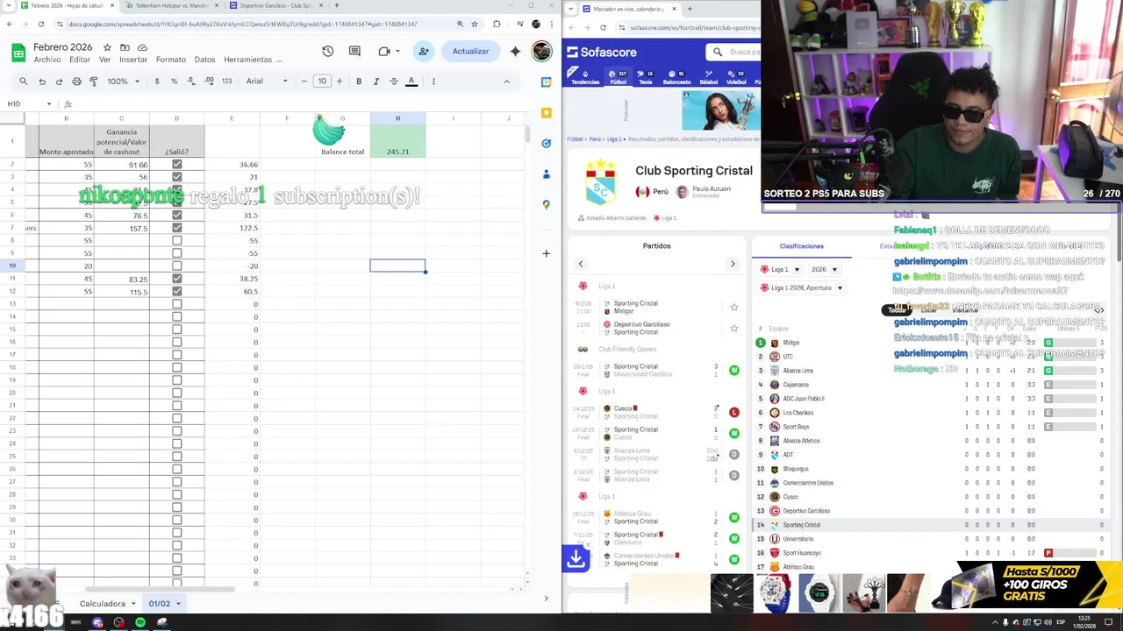
Task: Click the Actualizar button
Action: pyautogui.click(x=470, y=52)
